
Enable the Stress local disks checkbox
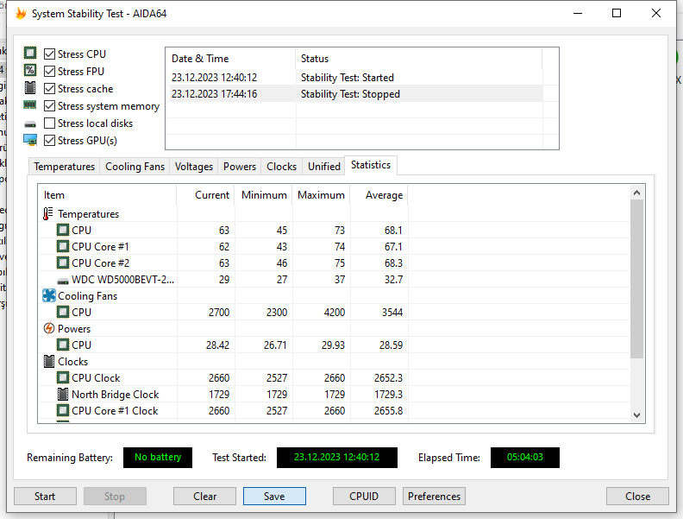(50, 123)
